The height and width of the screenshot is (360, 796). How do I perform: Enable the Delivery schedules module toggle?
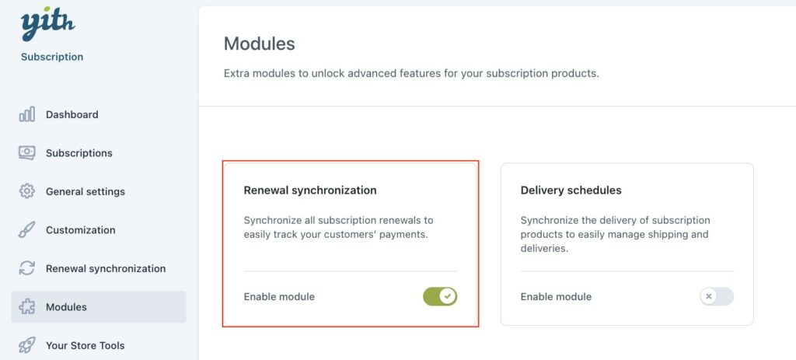[x=716, y=296]
